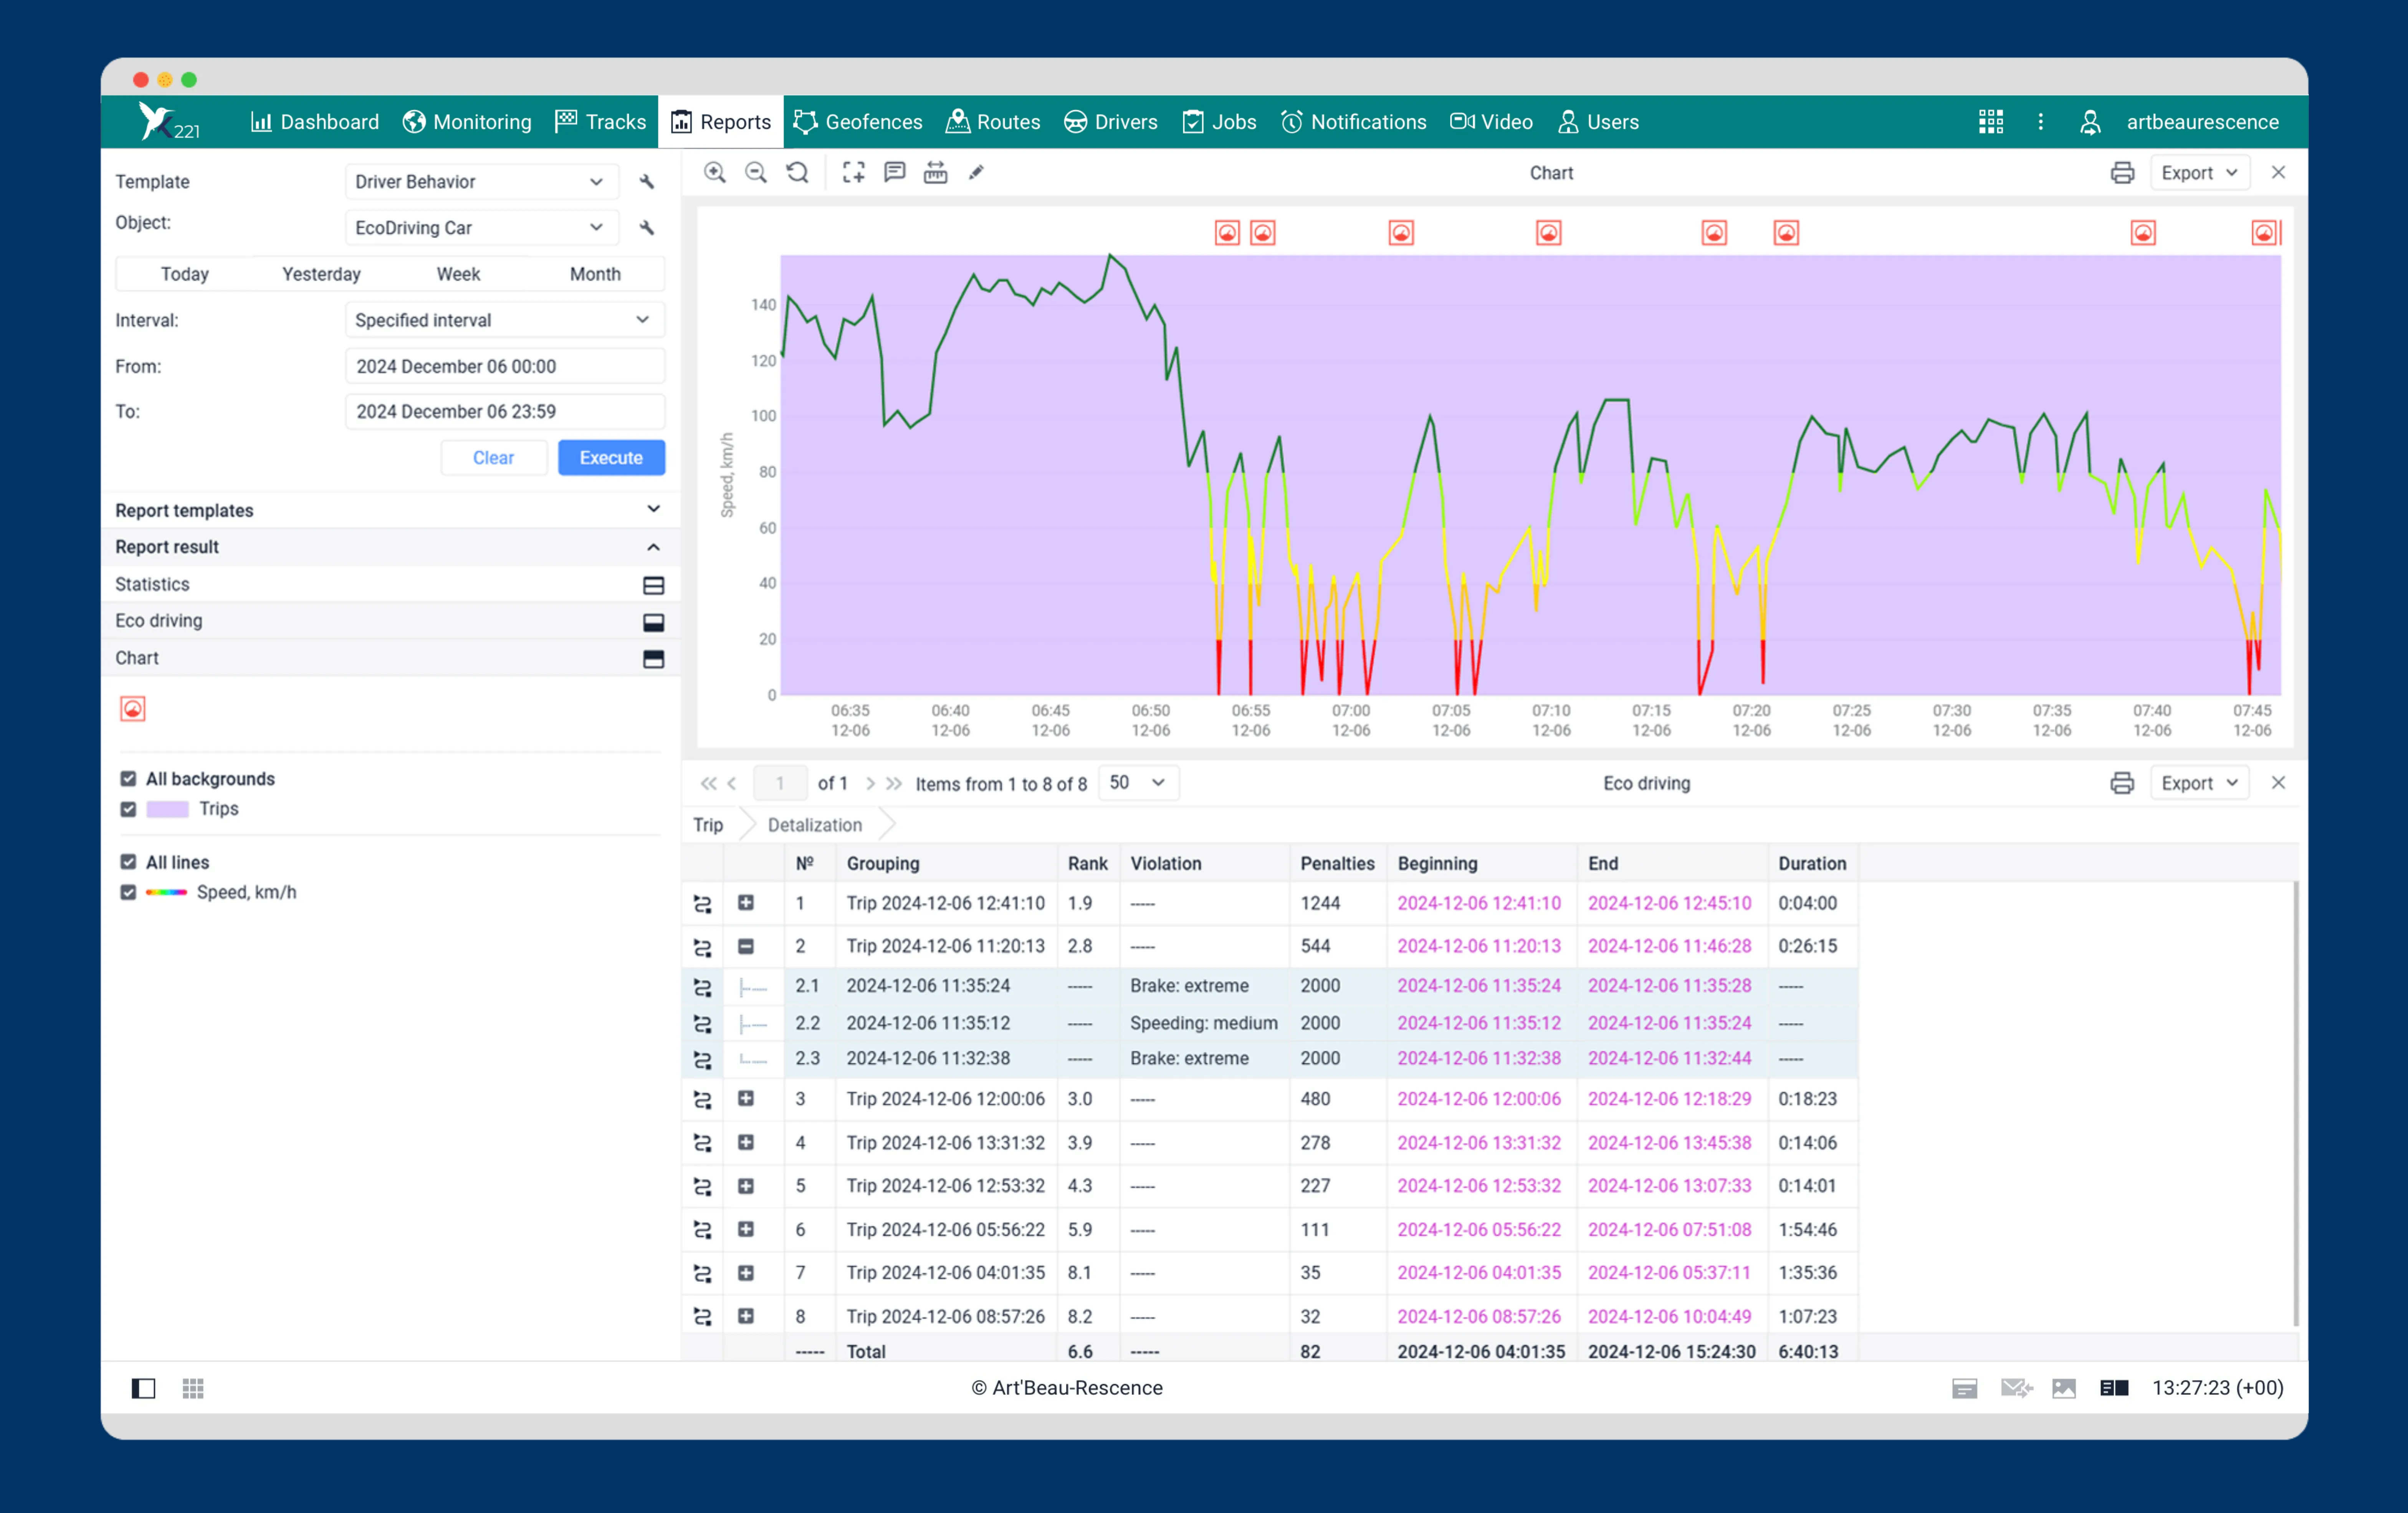Edit the From date field

tap(505, 366)
